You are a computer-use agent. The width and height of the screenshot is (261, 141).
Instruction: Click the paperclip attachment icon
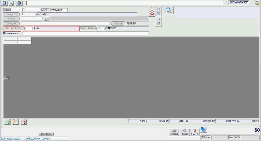159,24
